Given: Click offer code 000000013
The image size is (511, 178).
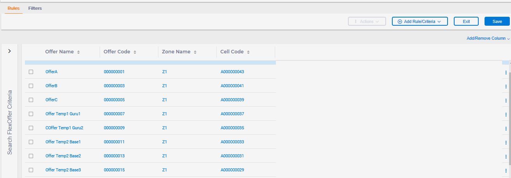Looking at the screenshot, I should 114,156.
